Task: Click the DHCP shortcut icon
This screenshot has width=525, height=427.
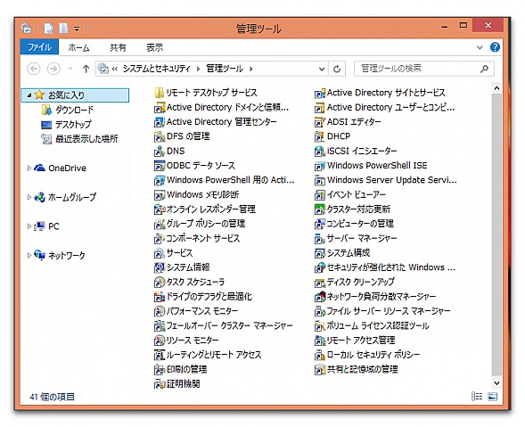Action: coord(320,136)
